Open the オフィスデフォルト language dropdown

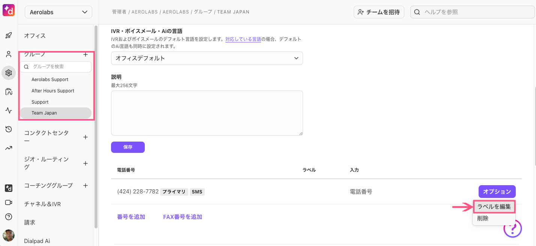(207, 58)
